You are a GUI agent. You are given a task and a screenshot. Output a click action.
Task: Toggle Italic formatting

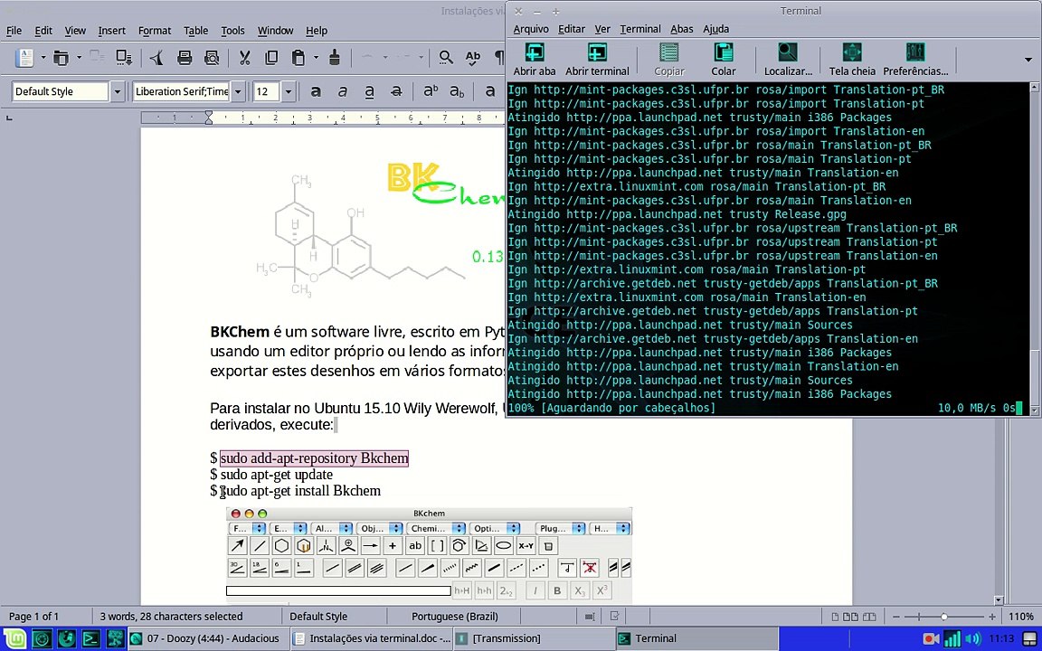click(x=342, y=91)
